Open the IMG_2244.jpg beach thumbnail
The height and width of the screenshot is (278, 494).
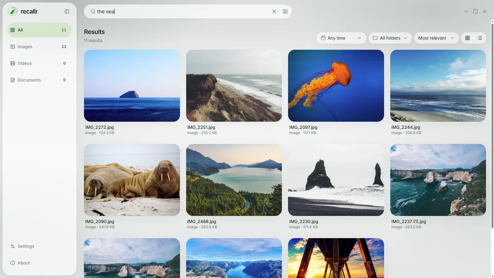(x=438, y=86)
